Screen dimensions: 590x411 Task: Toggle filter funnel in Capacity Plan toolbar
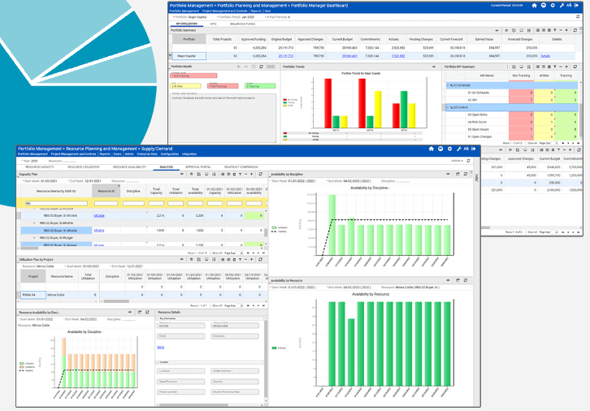coord(240,174)
